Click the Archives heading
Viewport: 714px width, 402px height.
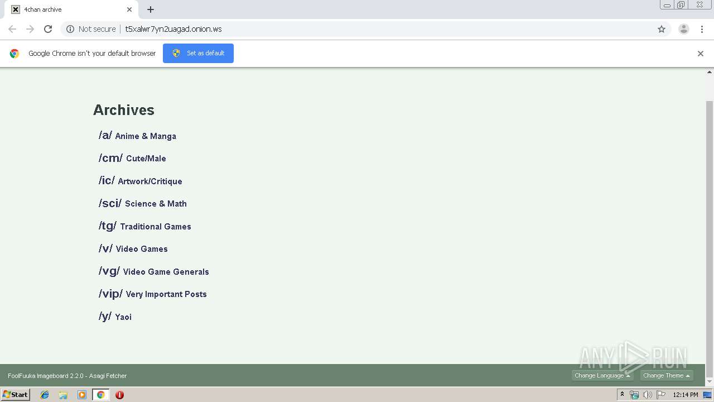pos(124,110)
